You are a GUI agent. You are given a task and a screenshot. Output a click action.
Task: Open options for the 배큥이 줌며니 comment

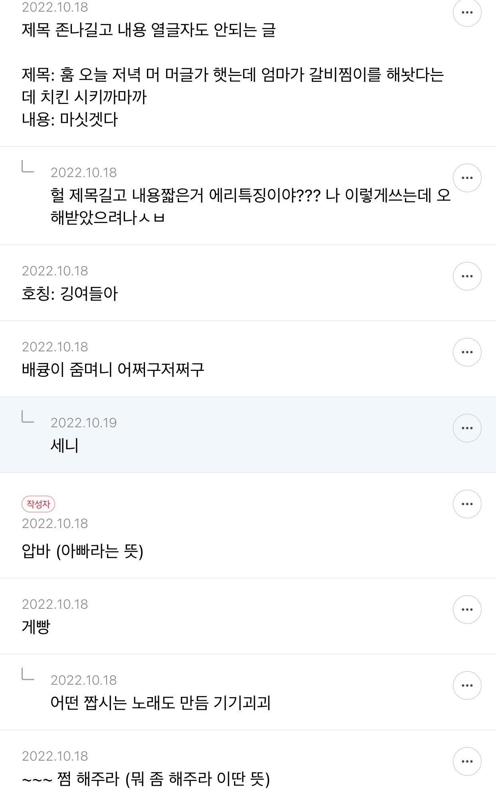pyautogui.click(x=467, y=352)
